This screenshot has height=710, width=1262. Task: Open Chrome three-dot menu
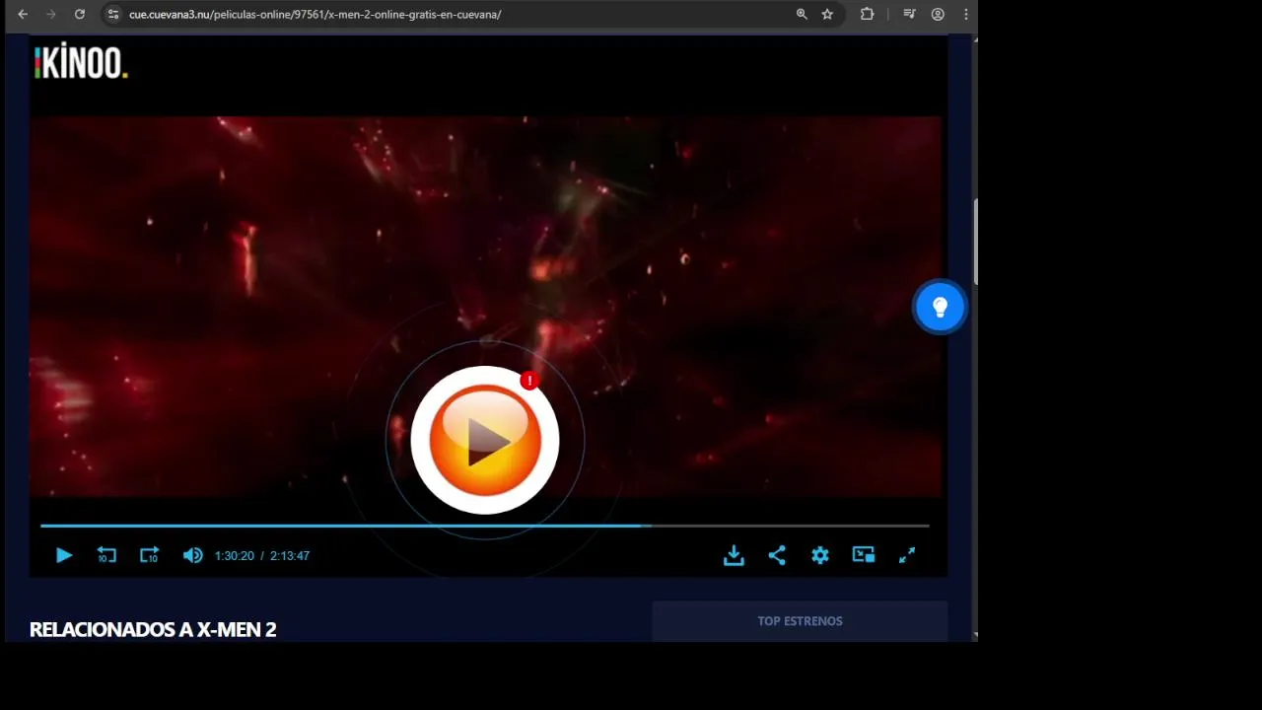pos(965,15)
